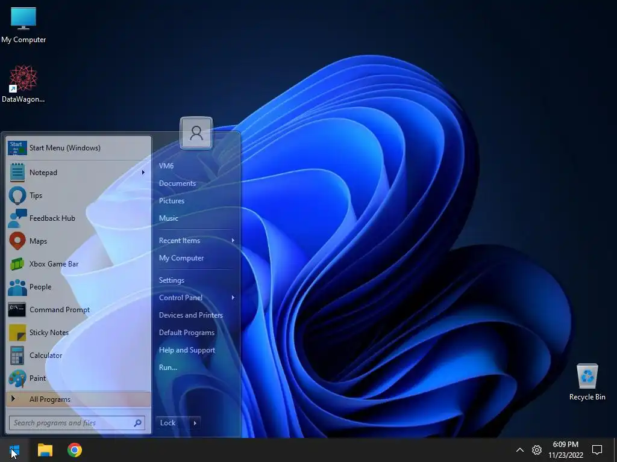This screenshot has height=462, width=617.
Task: Launch Feedback Hub by its text label
Action: coord(52,218)
